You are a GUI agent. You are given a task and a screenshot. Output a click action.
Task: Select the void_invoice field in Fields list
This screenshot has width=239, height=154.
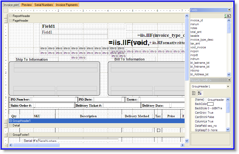tap(198, 47)
